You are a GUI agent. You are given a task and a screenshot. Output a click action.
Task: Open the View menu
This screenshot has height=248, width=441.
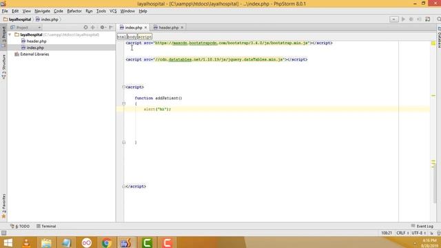[x=26, y=11]
